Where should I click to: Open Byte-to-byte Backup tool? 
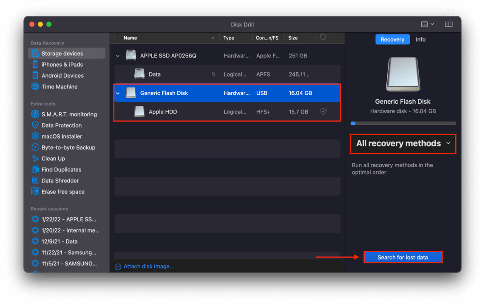tap(63, 148)
